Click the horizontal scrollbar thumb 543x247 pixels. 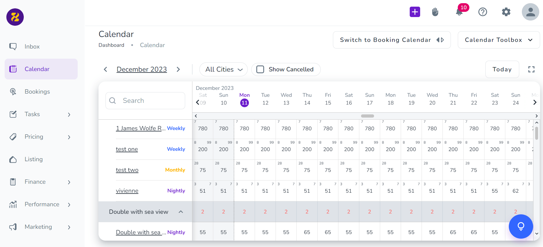pos(367,116)
